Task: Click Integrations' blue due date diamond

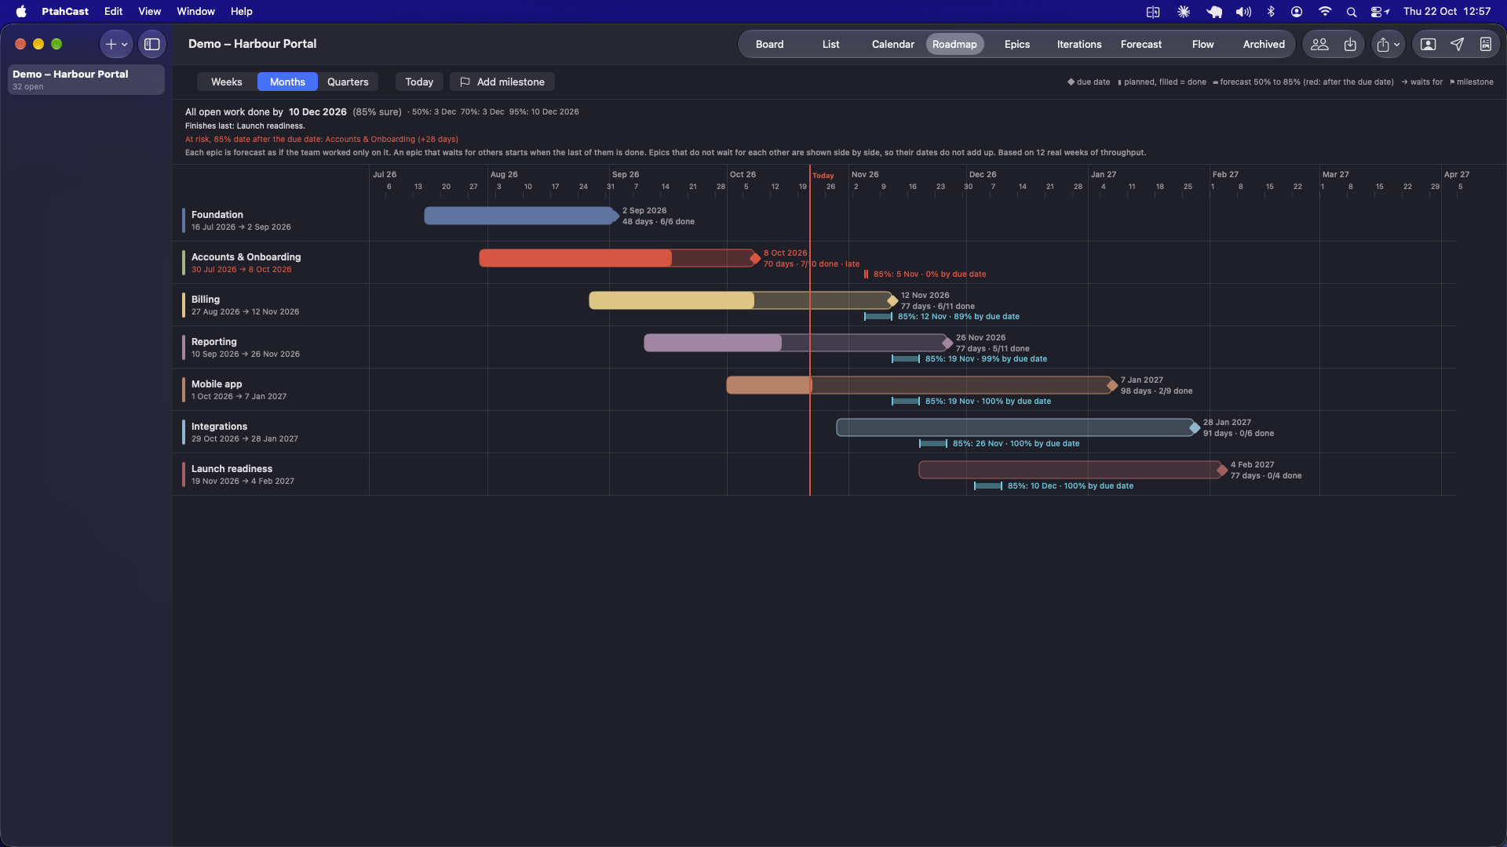Action: [x=1195, y=427]
